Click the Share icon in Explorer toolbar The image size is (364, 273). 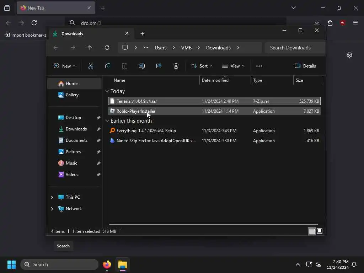[159, 66]
